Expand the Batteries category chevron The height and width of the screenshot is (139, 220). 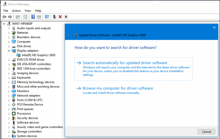(x=9, y=33)
